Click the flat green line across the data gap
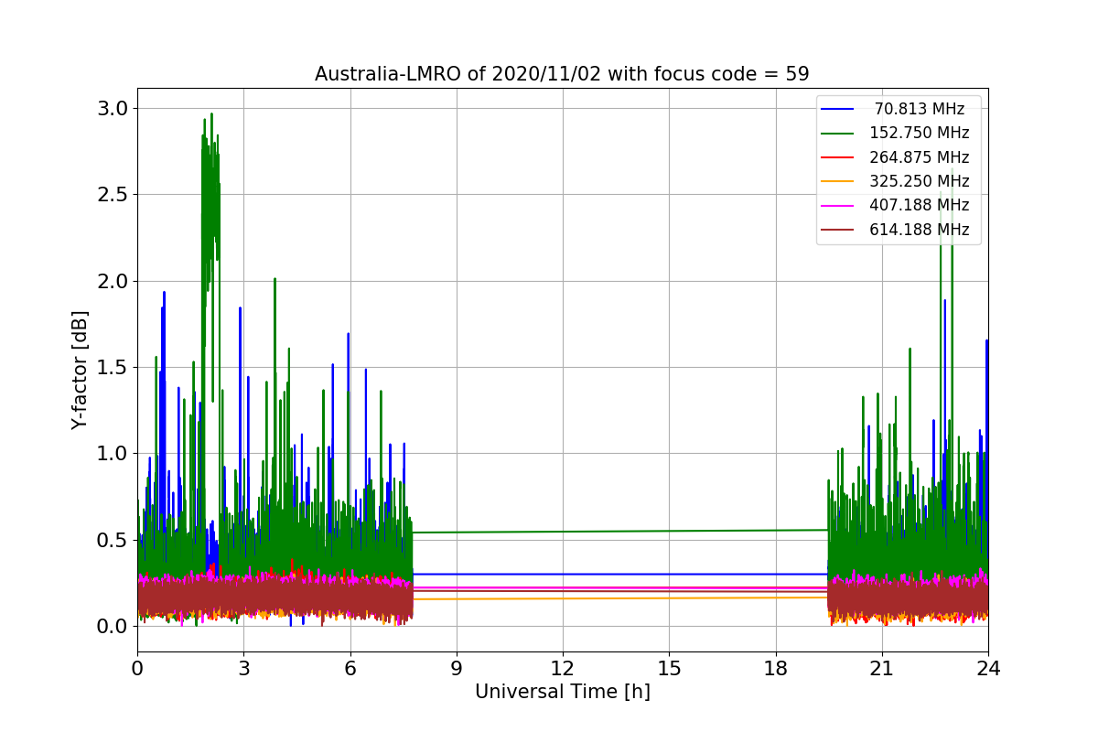Viewport: 1098px width, 732px height. 620,531
